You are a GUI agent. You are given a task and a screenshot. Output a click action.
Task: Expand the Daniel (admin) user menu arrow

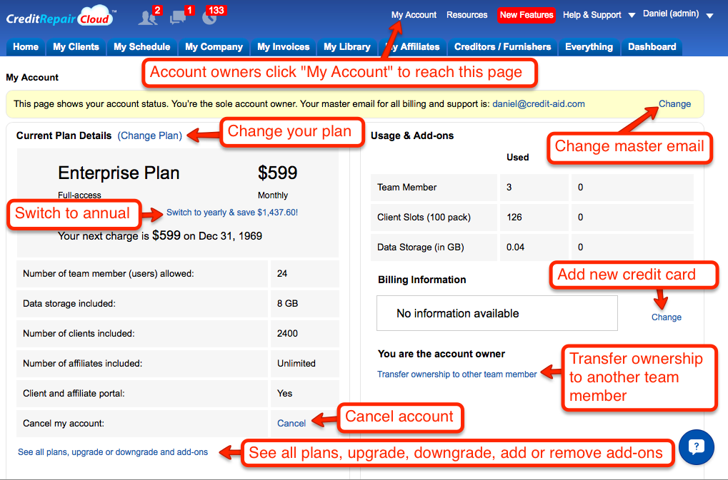point(709,16)
